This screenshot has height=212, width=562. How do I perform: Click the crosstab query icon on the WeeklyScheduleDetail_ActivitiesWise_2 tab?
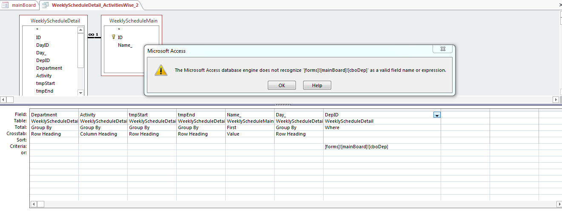46,5
